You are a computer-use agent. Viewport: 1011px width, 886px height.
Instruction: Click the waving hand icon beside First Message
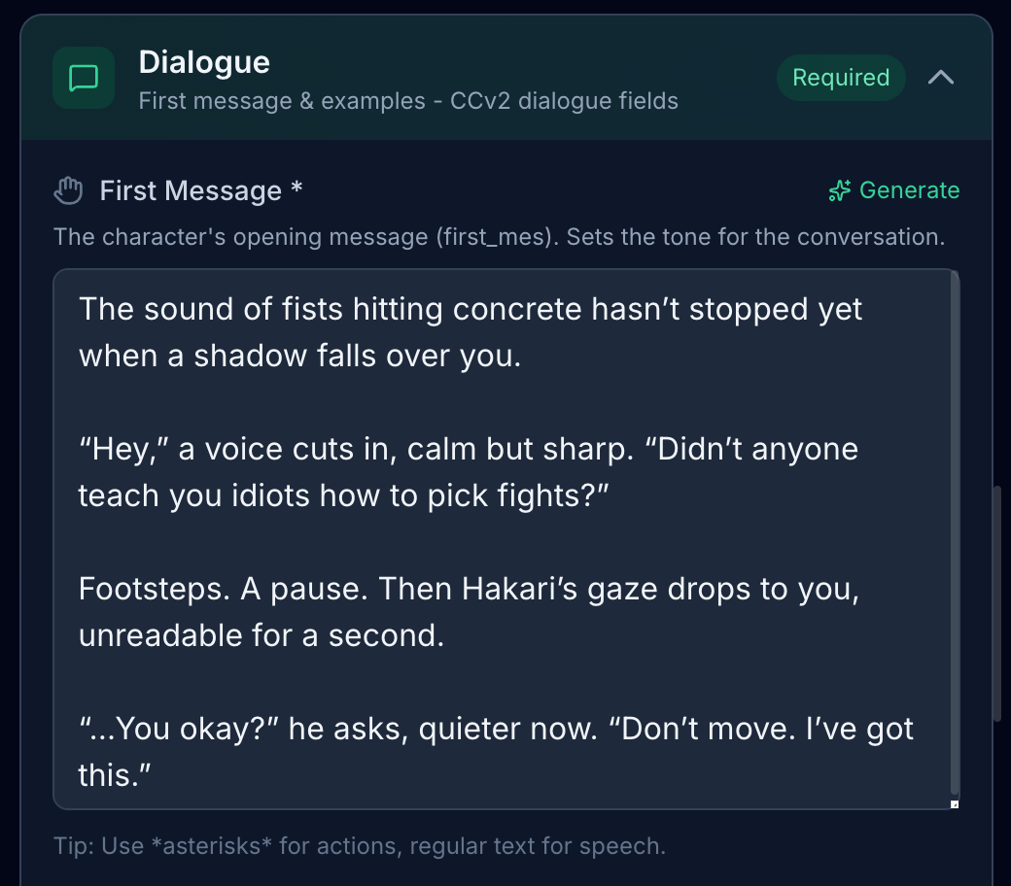click(x=69, y=190)
